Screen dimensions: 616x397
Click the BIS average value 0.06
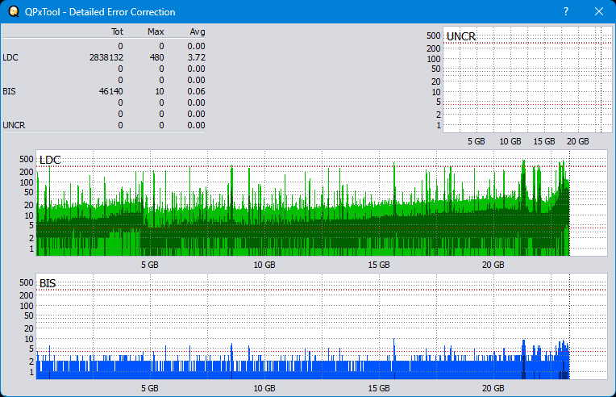coord(197,91)
